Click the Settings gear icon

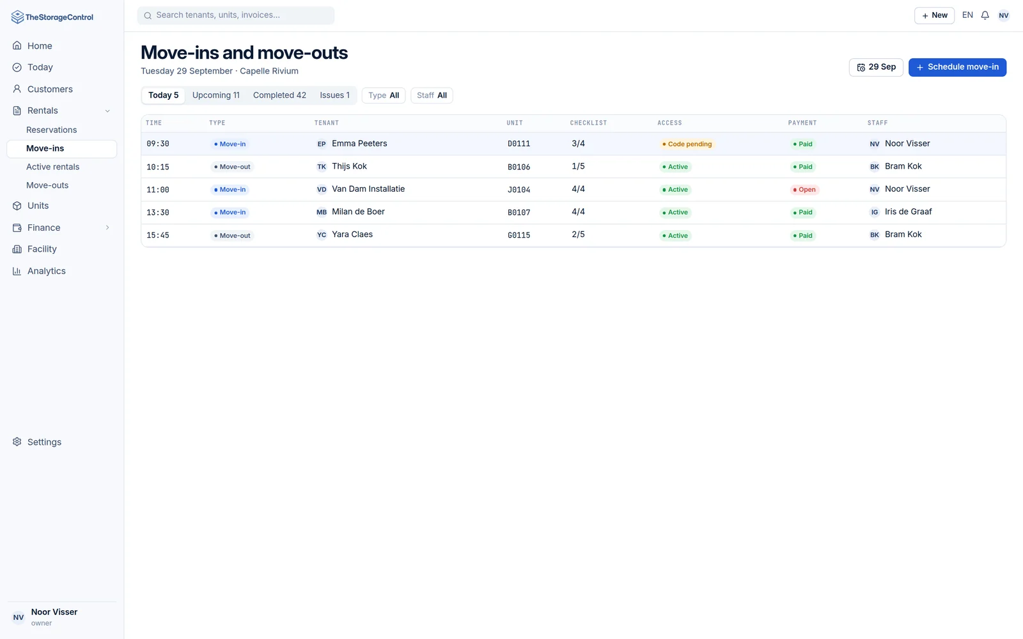pyautogui.click(x=17, y=442)
